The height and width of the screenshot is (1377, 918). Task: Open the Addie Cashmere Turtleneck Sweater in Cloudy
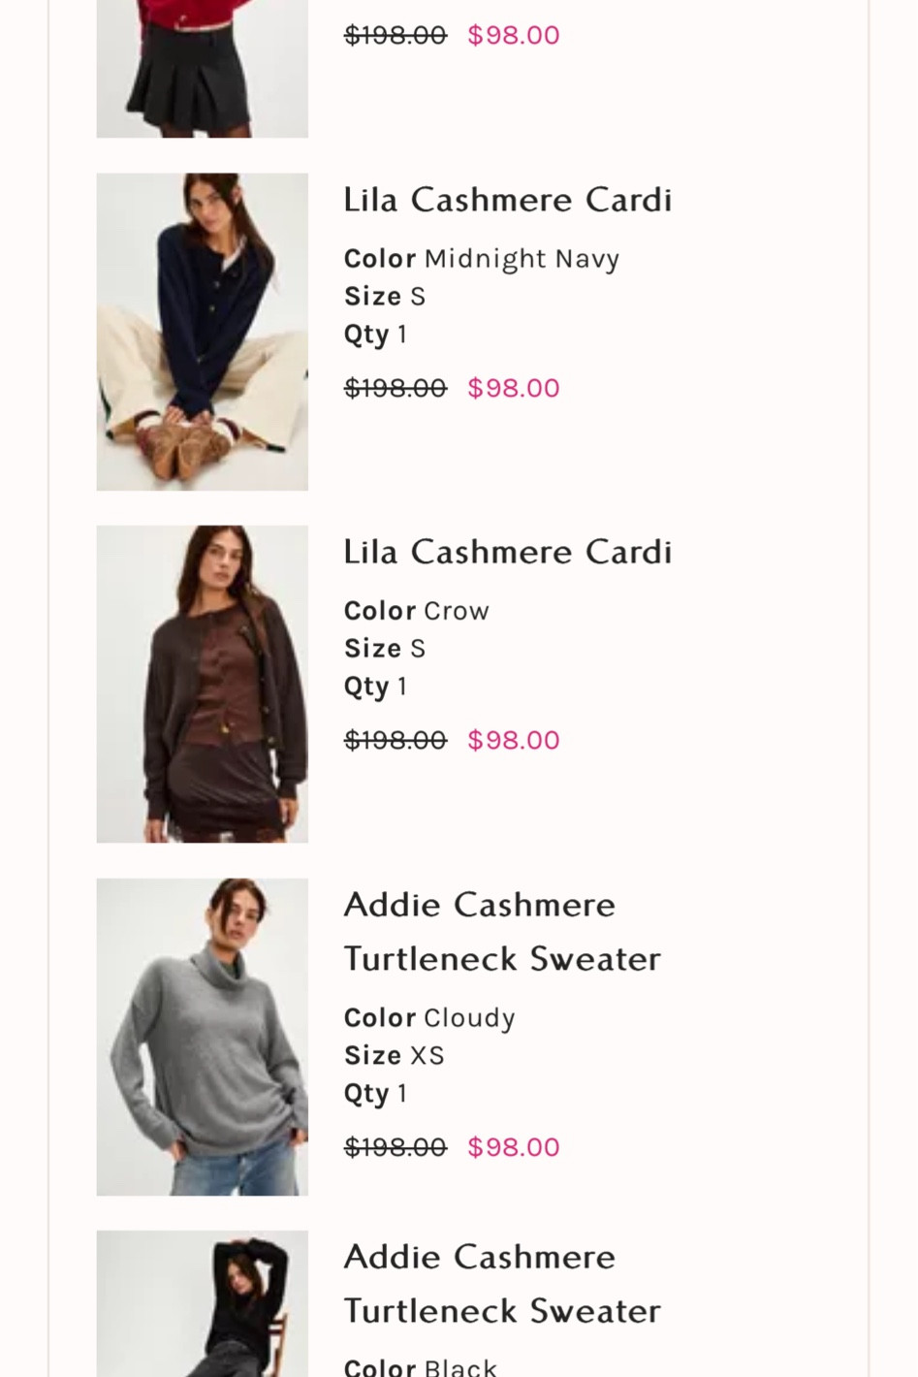click(x=502, y=931)
